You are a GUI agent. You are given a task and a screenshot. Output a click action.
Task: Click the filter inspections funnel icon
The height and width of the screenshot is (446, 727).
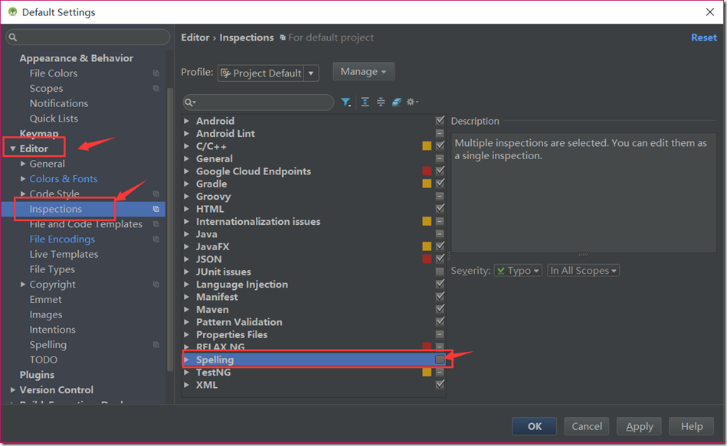point(346,102)
